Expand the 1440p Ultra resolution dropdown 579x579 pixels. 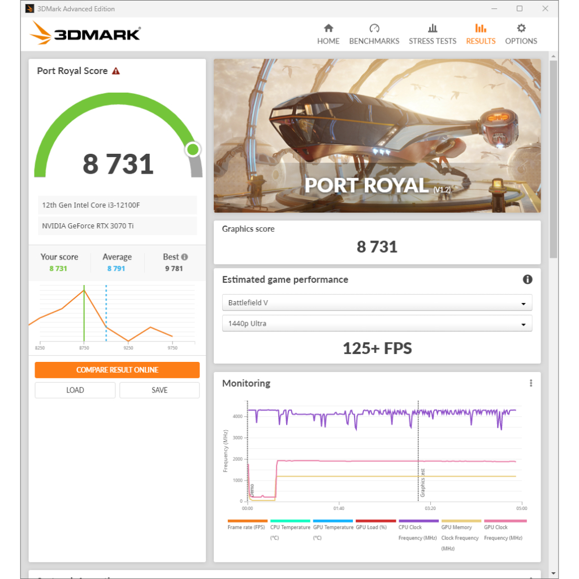(377, 323)
